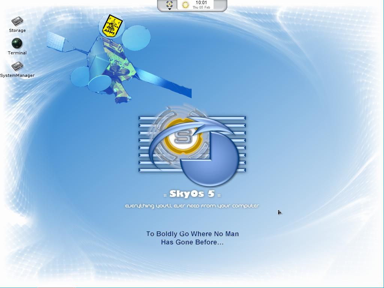This screenshot has width=384, height=288.
Task: Click the Thu 05 Feb date text
Action: pyautogui.click(x=201, y=7)
